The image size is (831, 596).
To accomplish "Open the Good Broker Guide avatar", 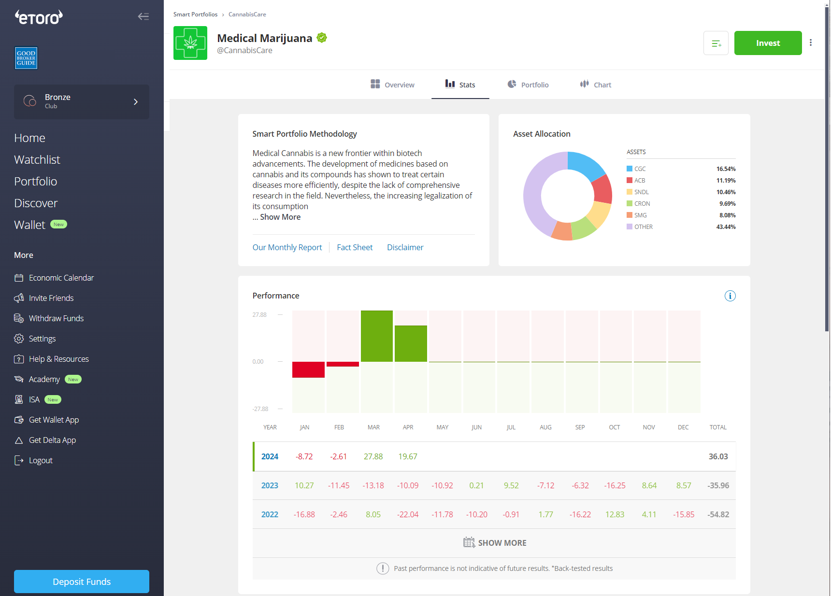I will 26,58.
